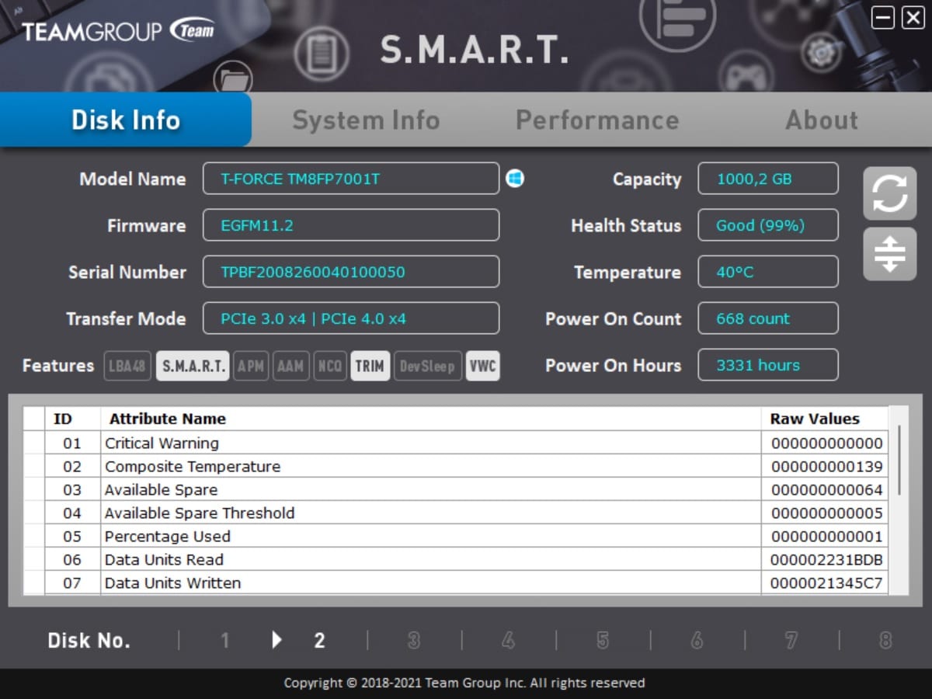Close the S.M.A.R.T. application
The width and height of the screenshot is (932, 699).
point(913,18)
